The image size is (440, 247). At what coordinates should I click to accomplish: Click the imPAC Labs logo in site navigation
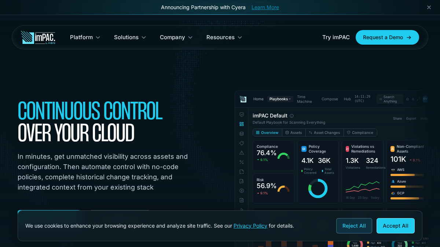[38, 37]
